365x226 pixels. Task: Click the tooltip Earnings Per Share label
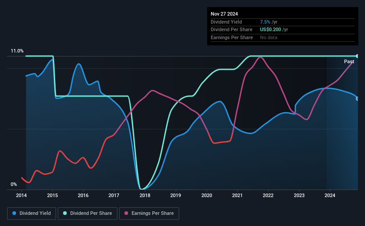click(232, 37)
